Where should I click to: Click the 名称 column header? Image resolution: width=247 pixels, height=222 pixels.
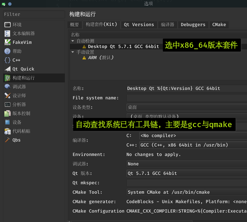click(75, 35)
